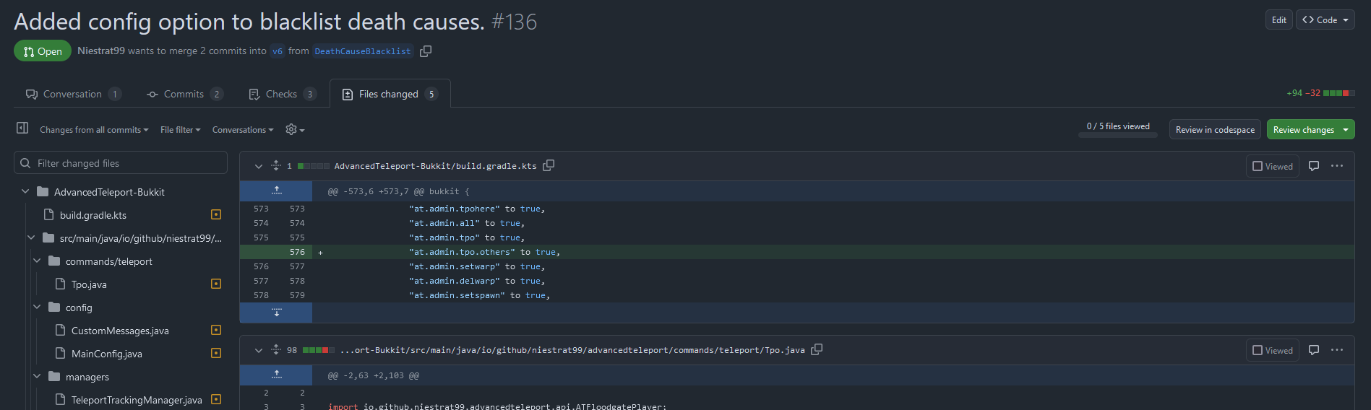This screenshot has width=1371, height=410.
Task: Click the TeleportTrackingManager.java modified status icon
Action: pos(215,399)
